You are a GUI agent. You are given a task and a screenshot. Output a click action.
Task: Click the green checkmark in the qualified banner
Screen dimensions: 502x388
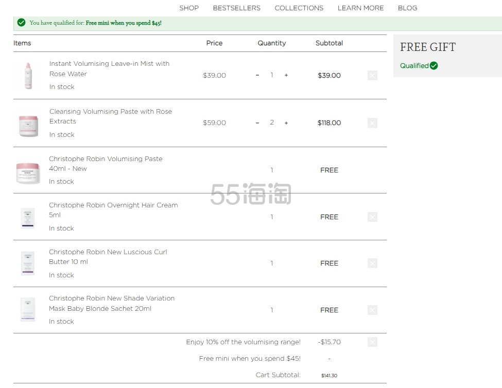pos(22,23)
